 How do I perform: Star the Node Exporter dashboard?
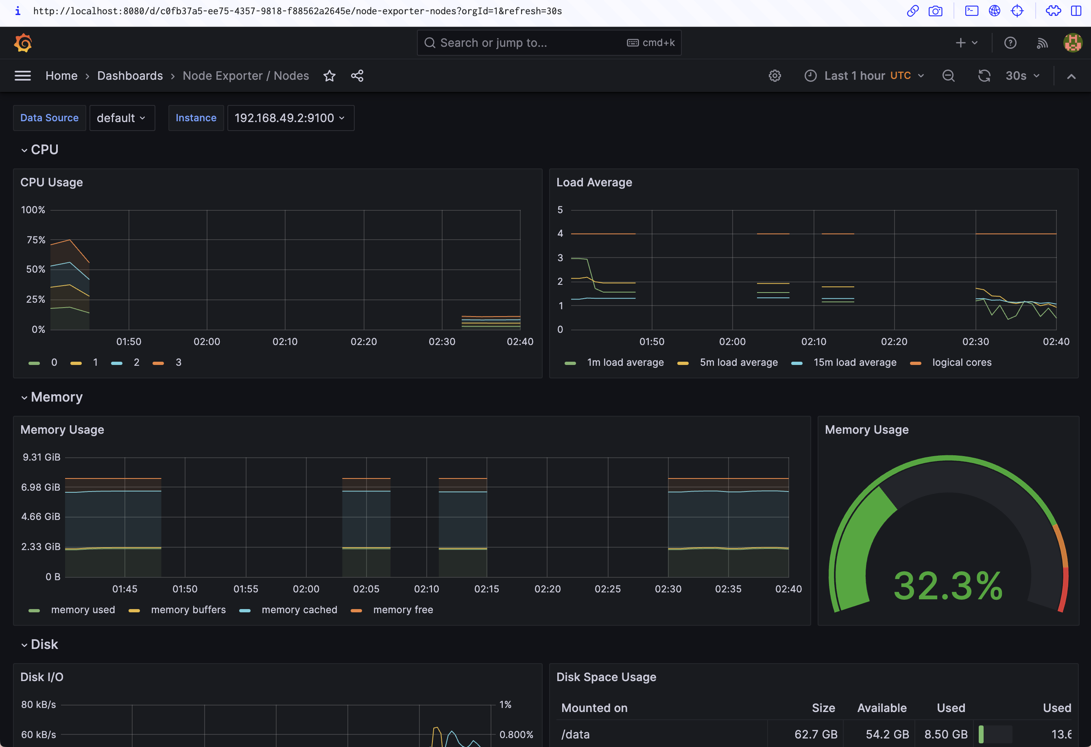[x=329, y=76]
